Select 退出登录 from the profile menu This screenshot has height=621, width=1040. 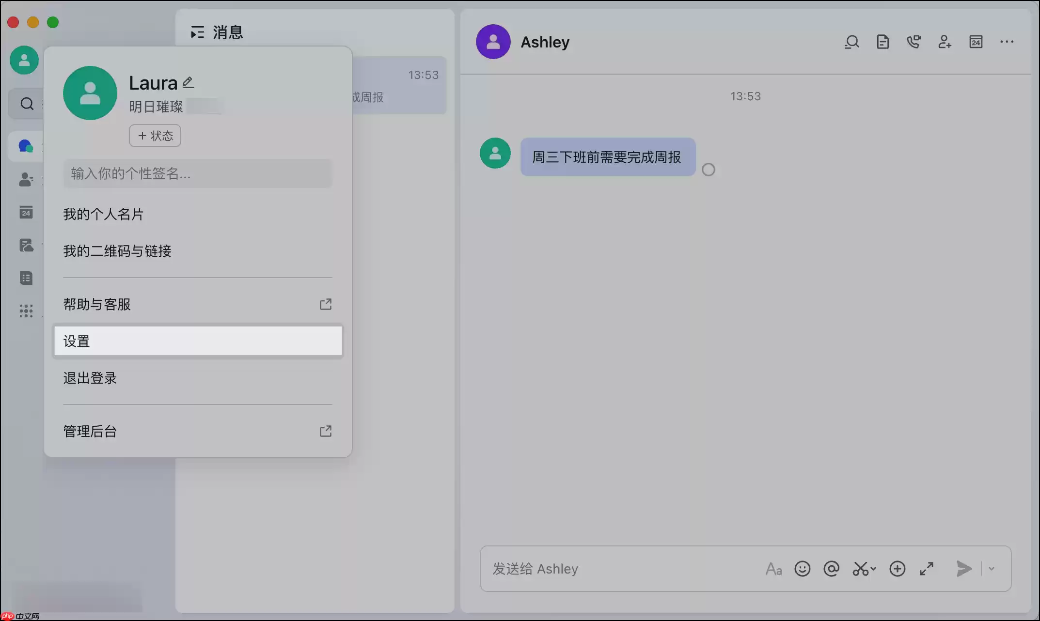[90, 378]
